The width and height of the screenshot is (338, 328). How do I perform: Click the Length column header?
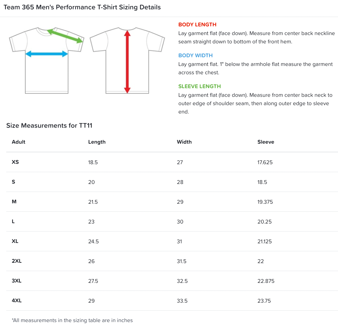[97, 142]
